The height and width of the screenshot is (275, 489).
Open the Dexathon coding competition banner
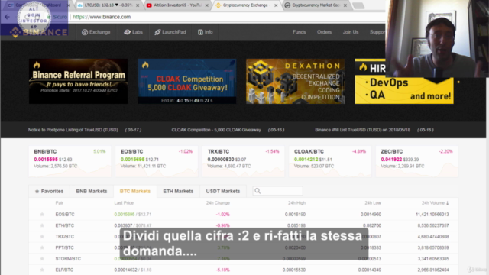coord(296,81)
